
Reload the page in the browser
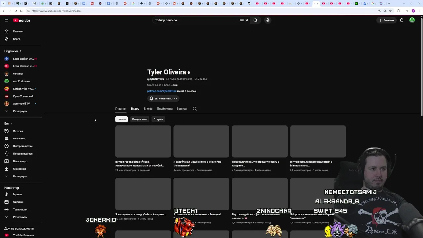tap(15, 11)
